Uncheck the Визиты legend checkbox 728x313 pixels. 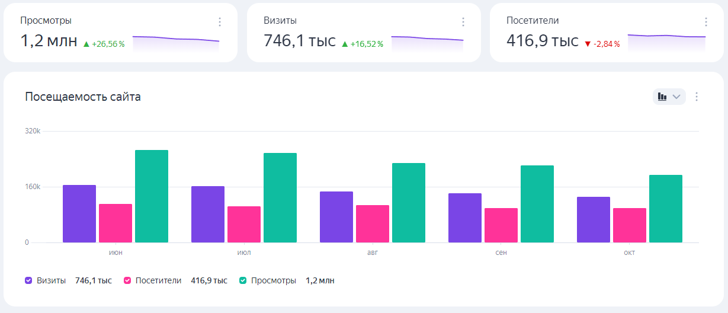click(28, 280)
